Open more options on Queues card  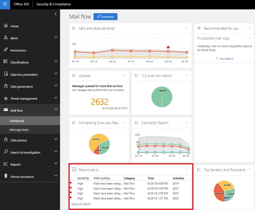point(124,75)
